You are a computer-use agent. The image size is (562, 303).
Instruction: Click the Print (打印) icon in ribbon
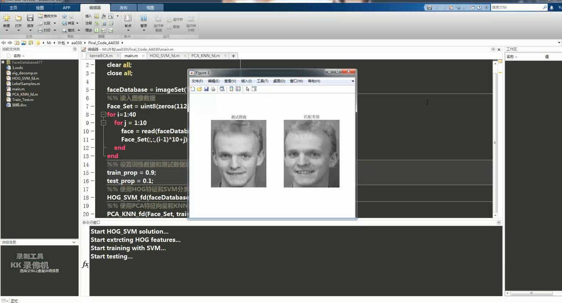(40, 30)
